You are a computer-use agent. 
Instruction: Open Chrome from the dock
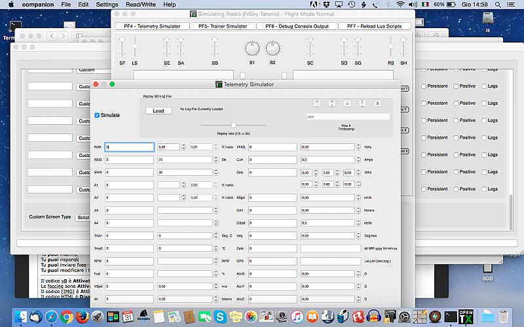pos(67,317)
